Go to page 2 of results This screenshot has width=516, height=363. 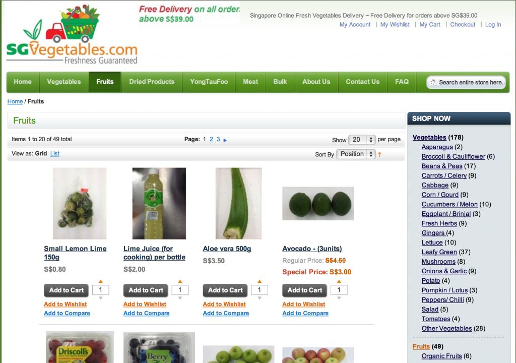coord(211,139)
